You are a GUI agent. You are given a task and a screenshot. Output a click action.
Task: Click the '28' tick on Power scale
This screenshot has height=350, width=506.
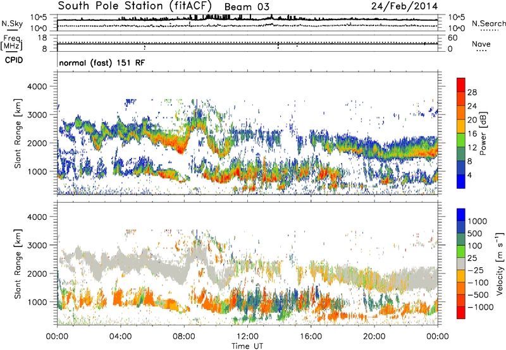(x=472, y=92)
